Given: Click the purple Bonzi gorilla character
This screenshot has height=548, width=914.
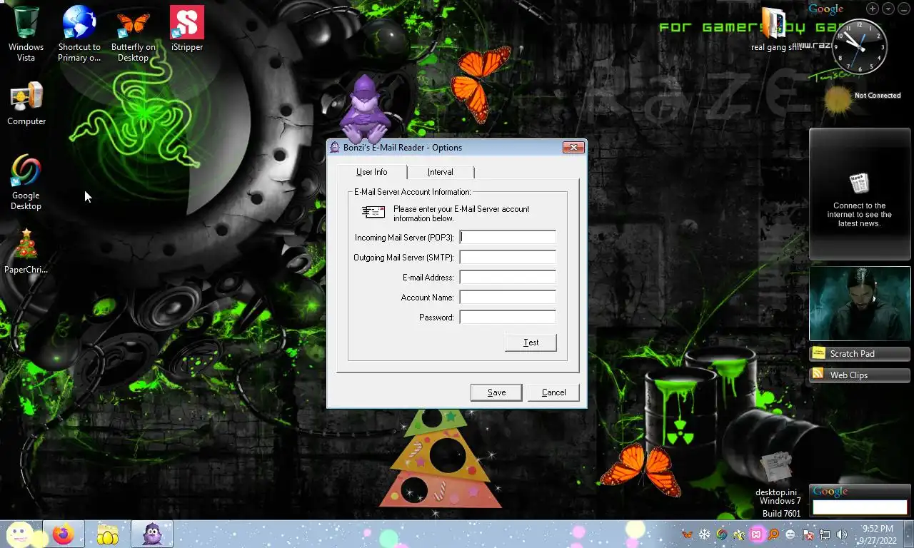Looking at the screenshot, I should (364, 108).
